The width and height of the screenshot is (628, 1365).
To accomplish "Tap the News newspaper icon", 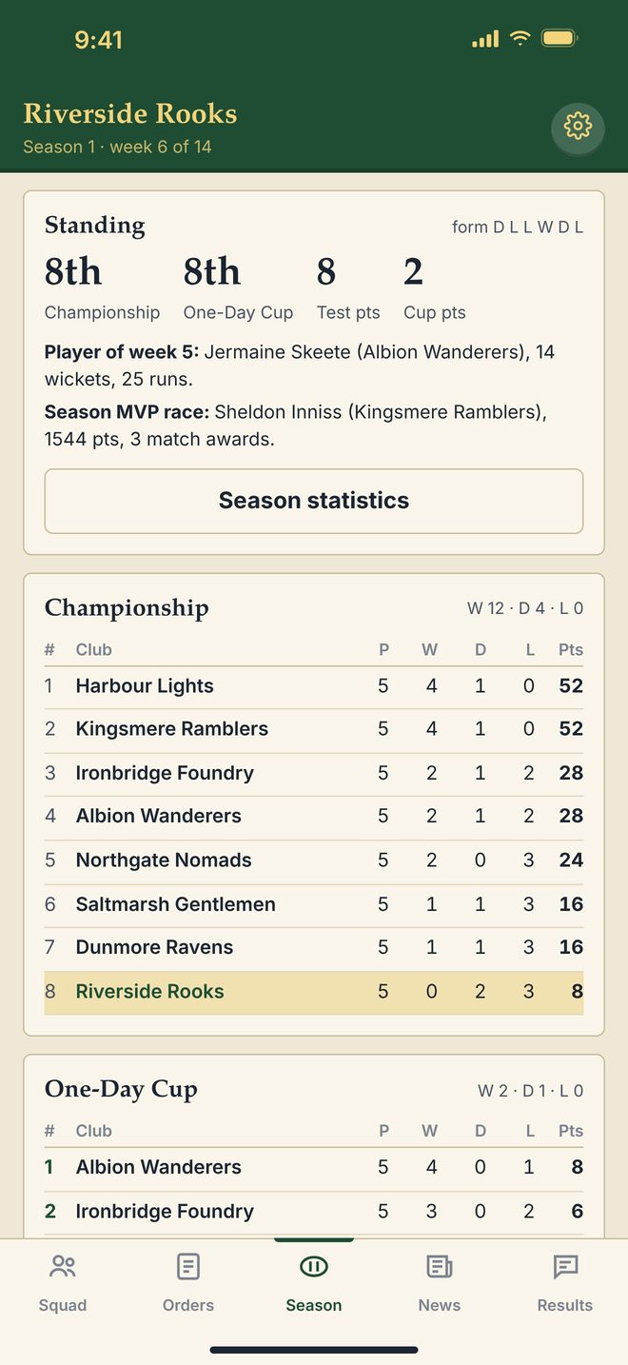I will pyautogui.click(x=440, y=1266).
